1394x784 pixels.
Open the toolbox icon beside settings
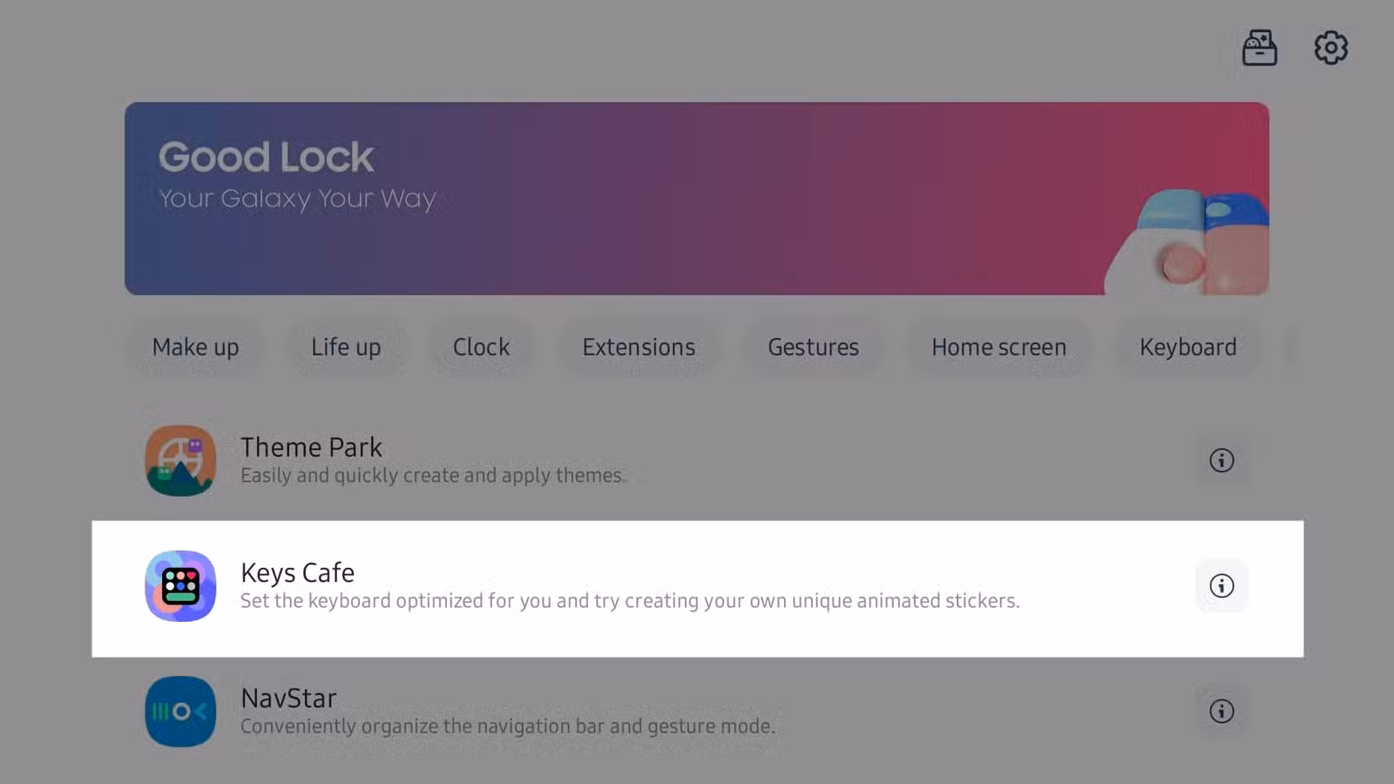click(x=1259, y=47)
